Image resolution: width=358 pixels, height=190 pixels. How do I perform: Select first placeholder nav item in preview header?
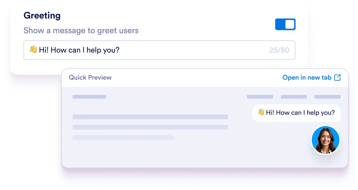tap(260, 97)
